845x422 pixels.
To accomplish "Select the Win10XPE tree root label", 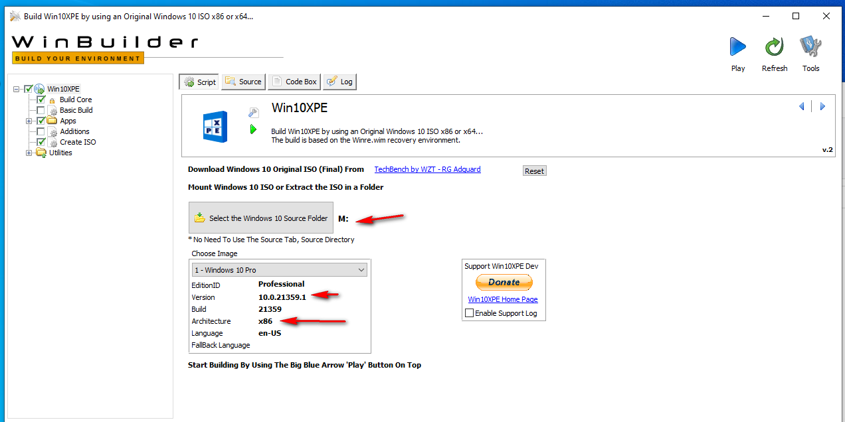I will 63,89.
